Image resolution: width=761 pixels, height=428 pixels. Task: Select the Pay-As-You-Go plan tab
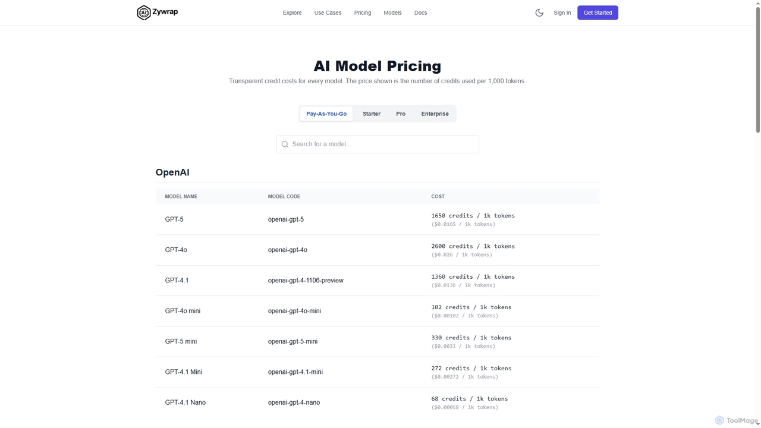coord(326,114)
